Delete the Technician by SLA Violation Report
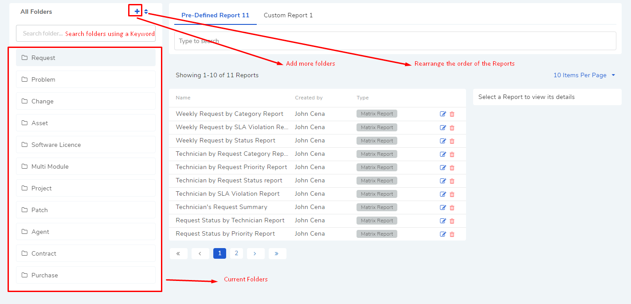This screenshot has width=631, height=304. pos(452,194)
